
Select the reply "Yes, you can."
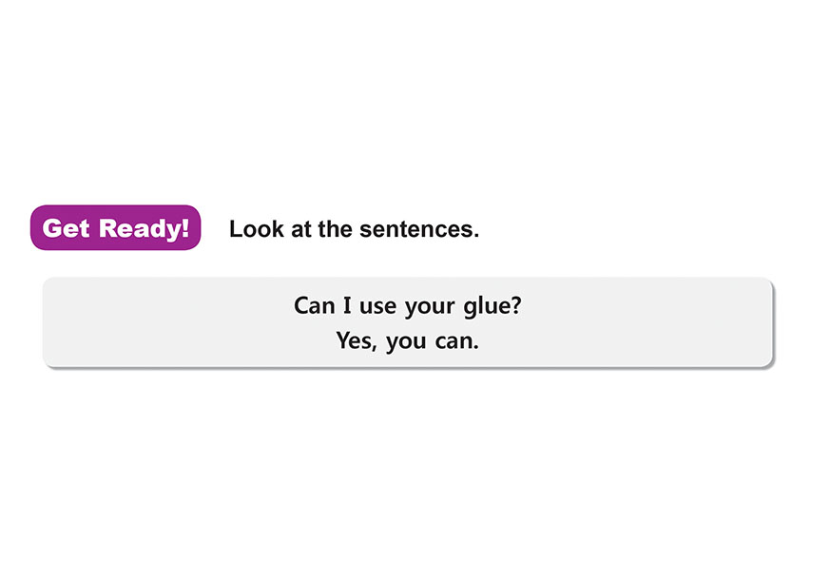coord(407,340)
